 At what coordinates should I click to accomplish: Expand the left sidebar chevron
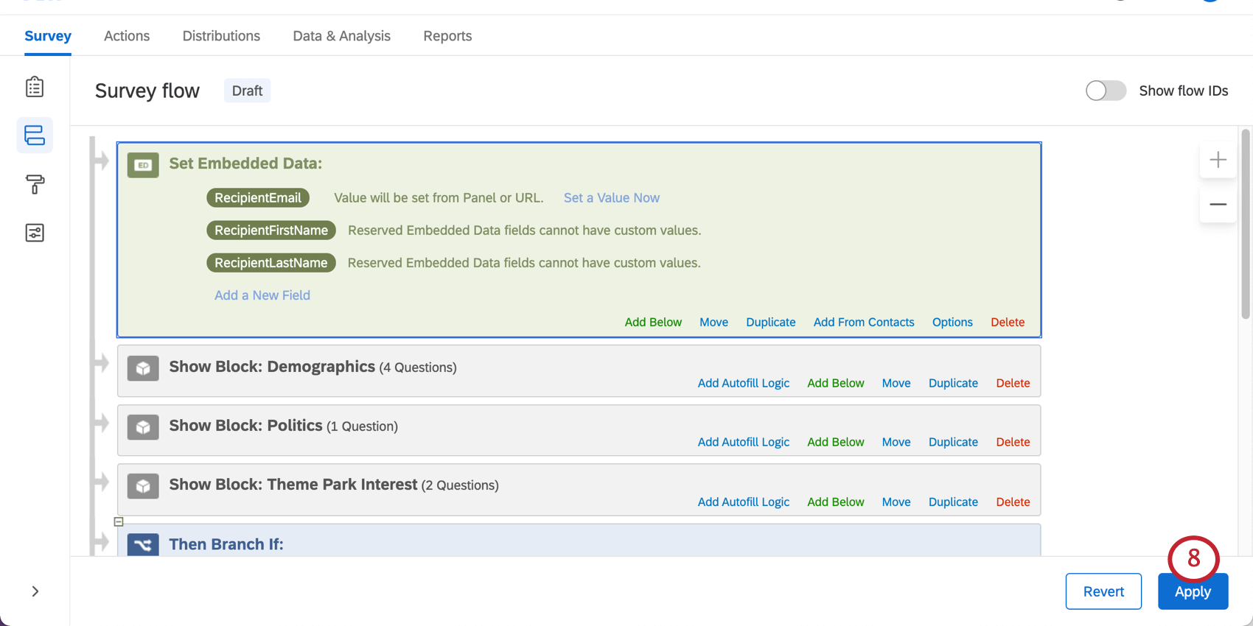pos(35,591)
